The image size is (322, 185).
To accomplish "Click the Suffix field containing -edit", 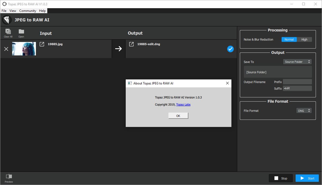I will tap(297, 88).
